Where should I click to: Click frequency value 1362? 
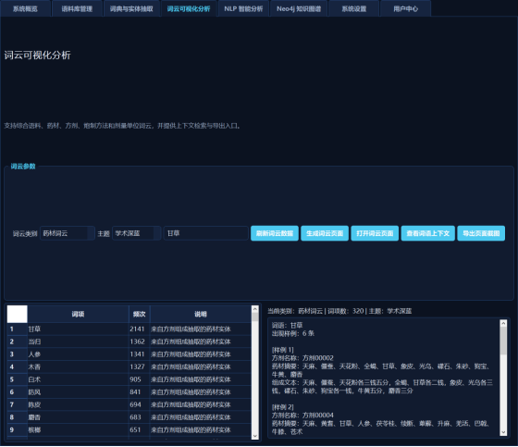click(x=139, y=341)
